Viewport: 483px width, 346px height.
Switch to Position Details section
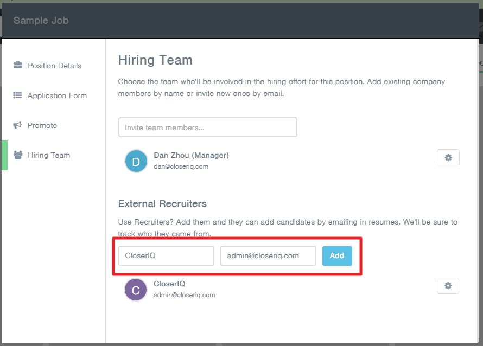[55, 66]
